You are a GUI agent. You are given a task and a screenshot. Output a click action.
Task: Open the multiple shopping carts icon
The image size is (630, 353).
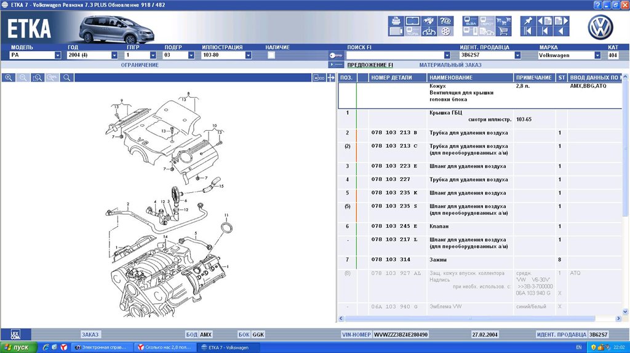tap(503, 21)
